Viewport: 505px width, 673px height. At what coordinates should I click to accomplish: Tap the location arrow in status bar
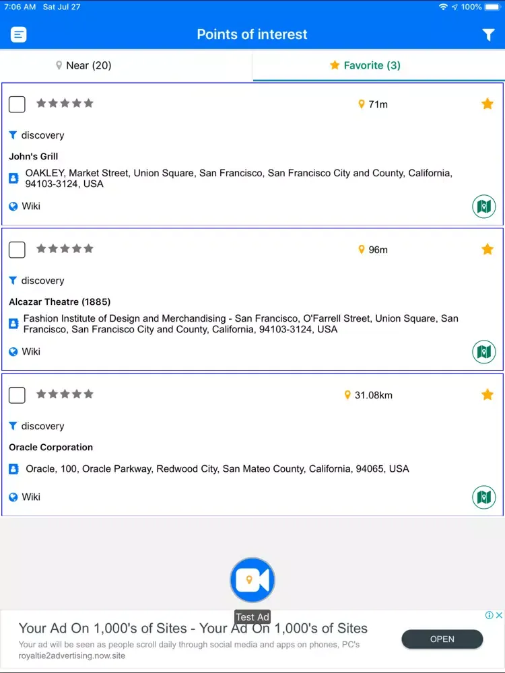tap(454, 7)
